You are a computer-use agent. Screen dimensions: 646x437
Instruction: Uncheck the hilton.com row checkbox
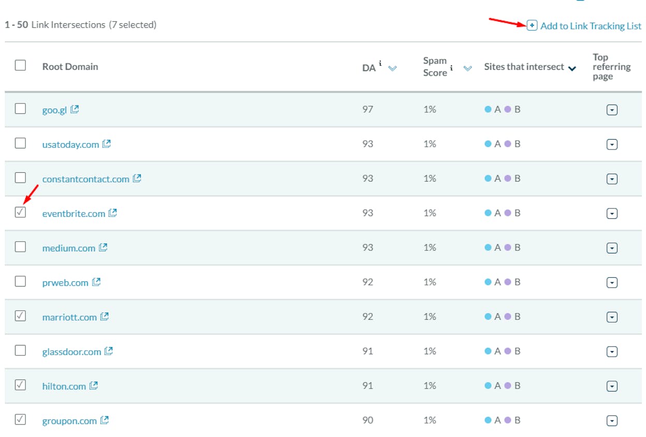pos(20,385)
